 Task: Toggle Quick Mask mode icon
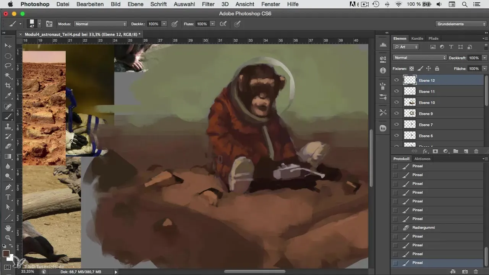pos(7,267)
